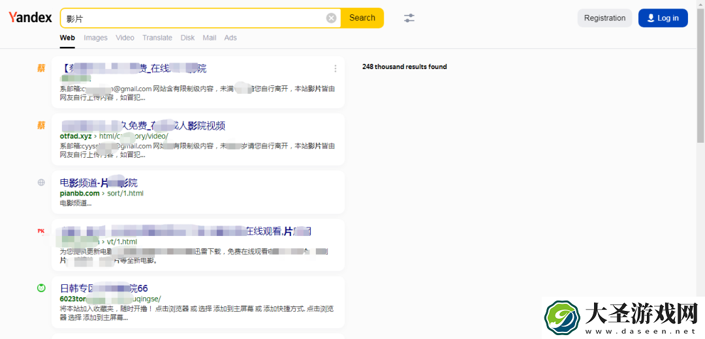Image resolution: width=705 pixels, height=339 pixels.
Task: Open pianbb.com URL link
Action: 102,193
